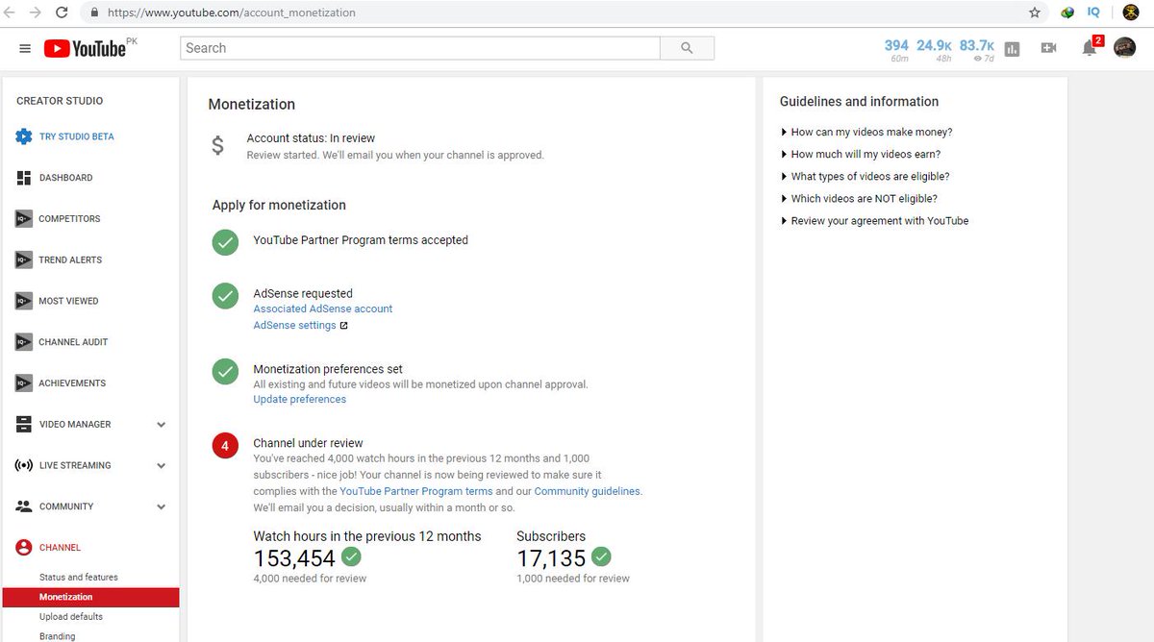Click the green checkmark next to Partner Program terms accepted
This screenshot has height=642, width=1154.
(x=225, y=242)
